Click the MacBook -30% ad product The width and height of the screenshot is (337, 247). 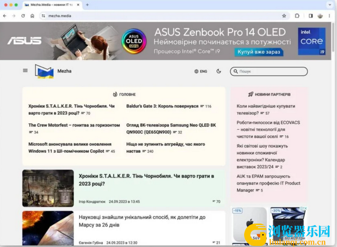(x=288, y=224)
